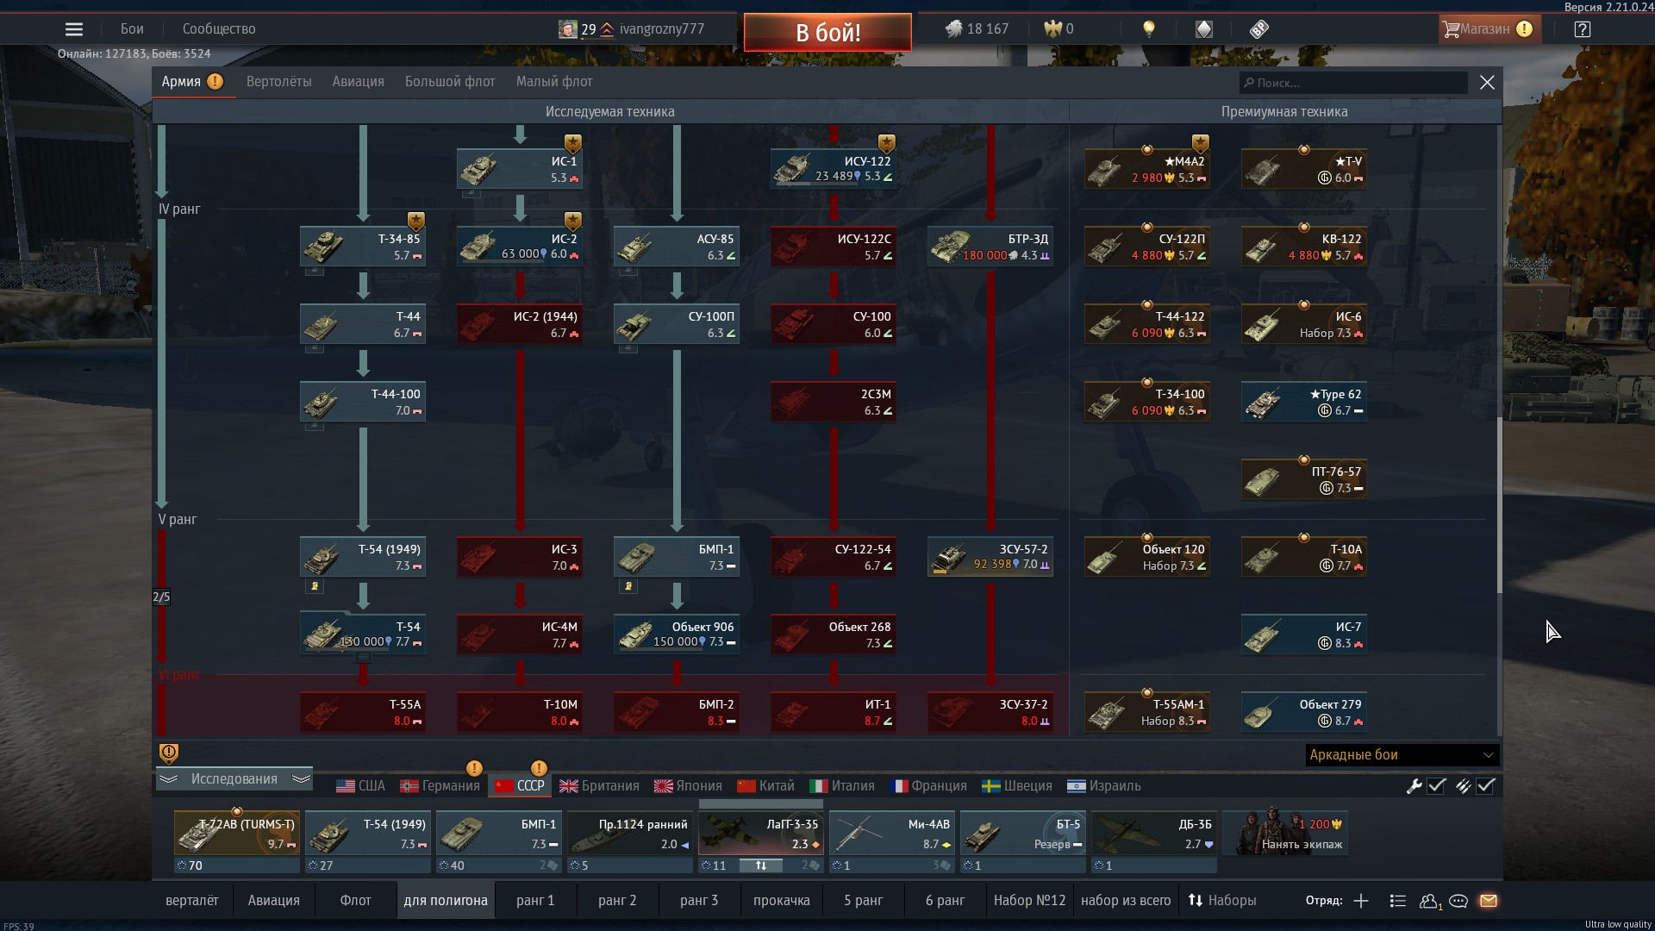The width and height of the screenshot is (1655, 931).
Task: Click the golden eagles currency icon
Action: click(1052, 29)
